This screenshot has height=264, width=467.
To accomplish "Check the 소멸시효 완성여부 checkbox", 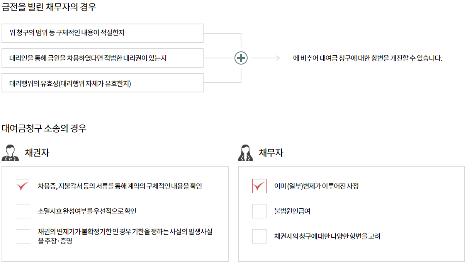I will [23, 211].
